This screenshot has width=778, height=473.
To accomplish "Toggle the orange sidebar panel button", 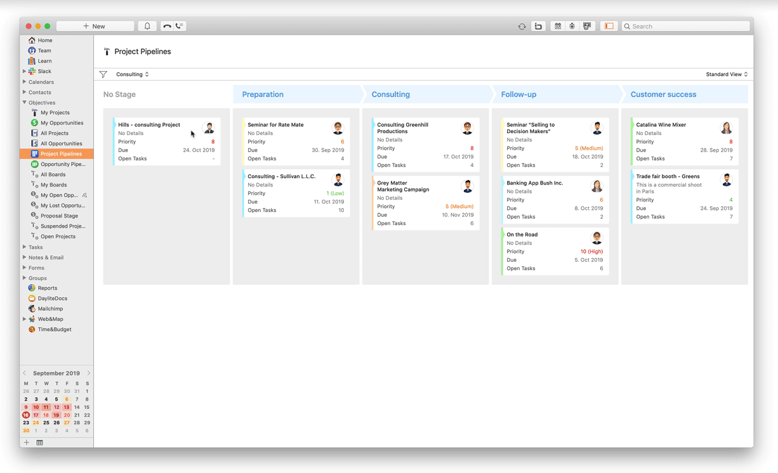I will tap(609, 26).
